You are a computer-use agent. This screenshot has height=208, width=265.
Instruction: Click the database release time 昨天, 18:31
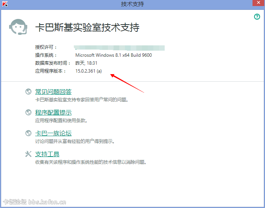[x=86, y=63]
